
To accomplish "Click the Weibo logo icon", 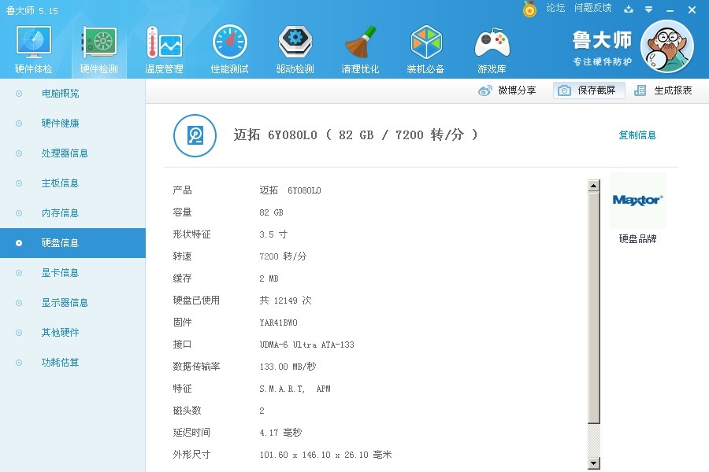I will coord(484,90).
